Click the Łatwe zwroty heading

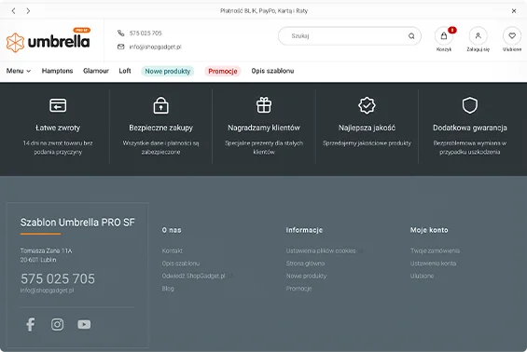[58, 128]
